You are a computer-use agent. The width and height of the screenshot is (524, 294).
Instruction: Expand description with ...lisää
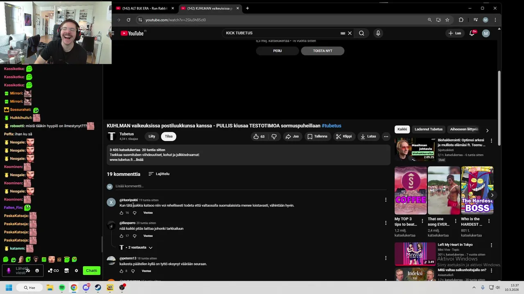point(138,160)
